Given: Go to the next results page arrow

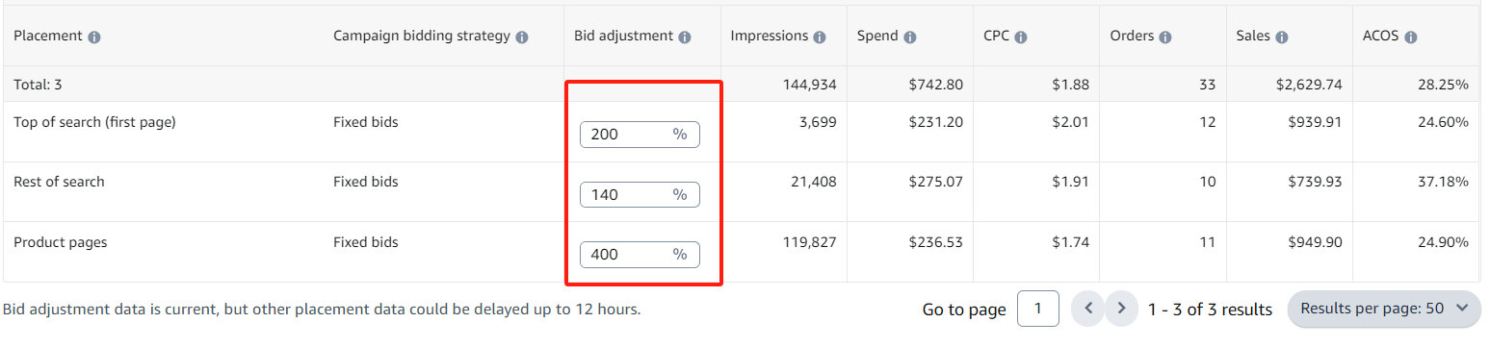Looking at the screenshot, I should pos(1121,310).
